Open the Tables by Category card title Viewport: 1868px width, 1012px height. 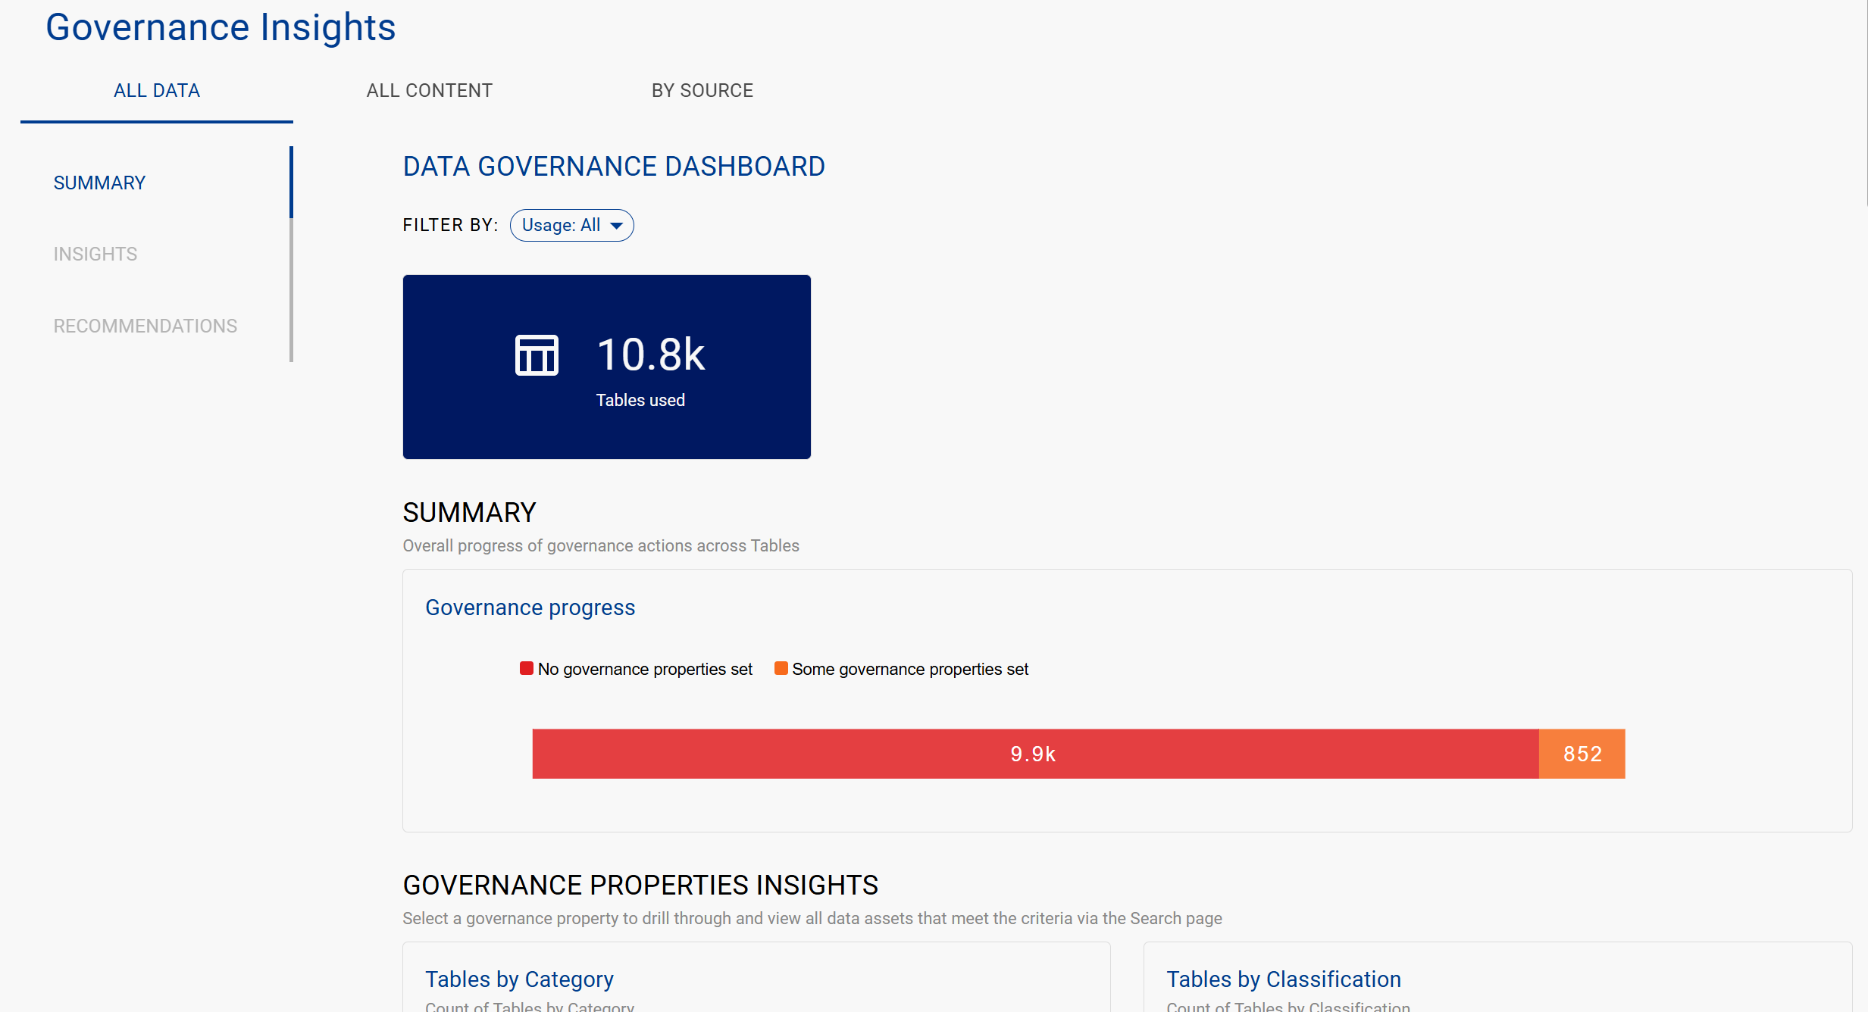pos(519,979)
